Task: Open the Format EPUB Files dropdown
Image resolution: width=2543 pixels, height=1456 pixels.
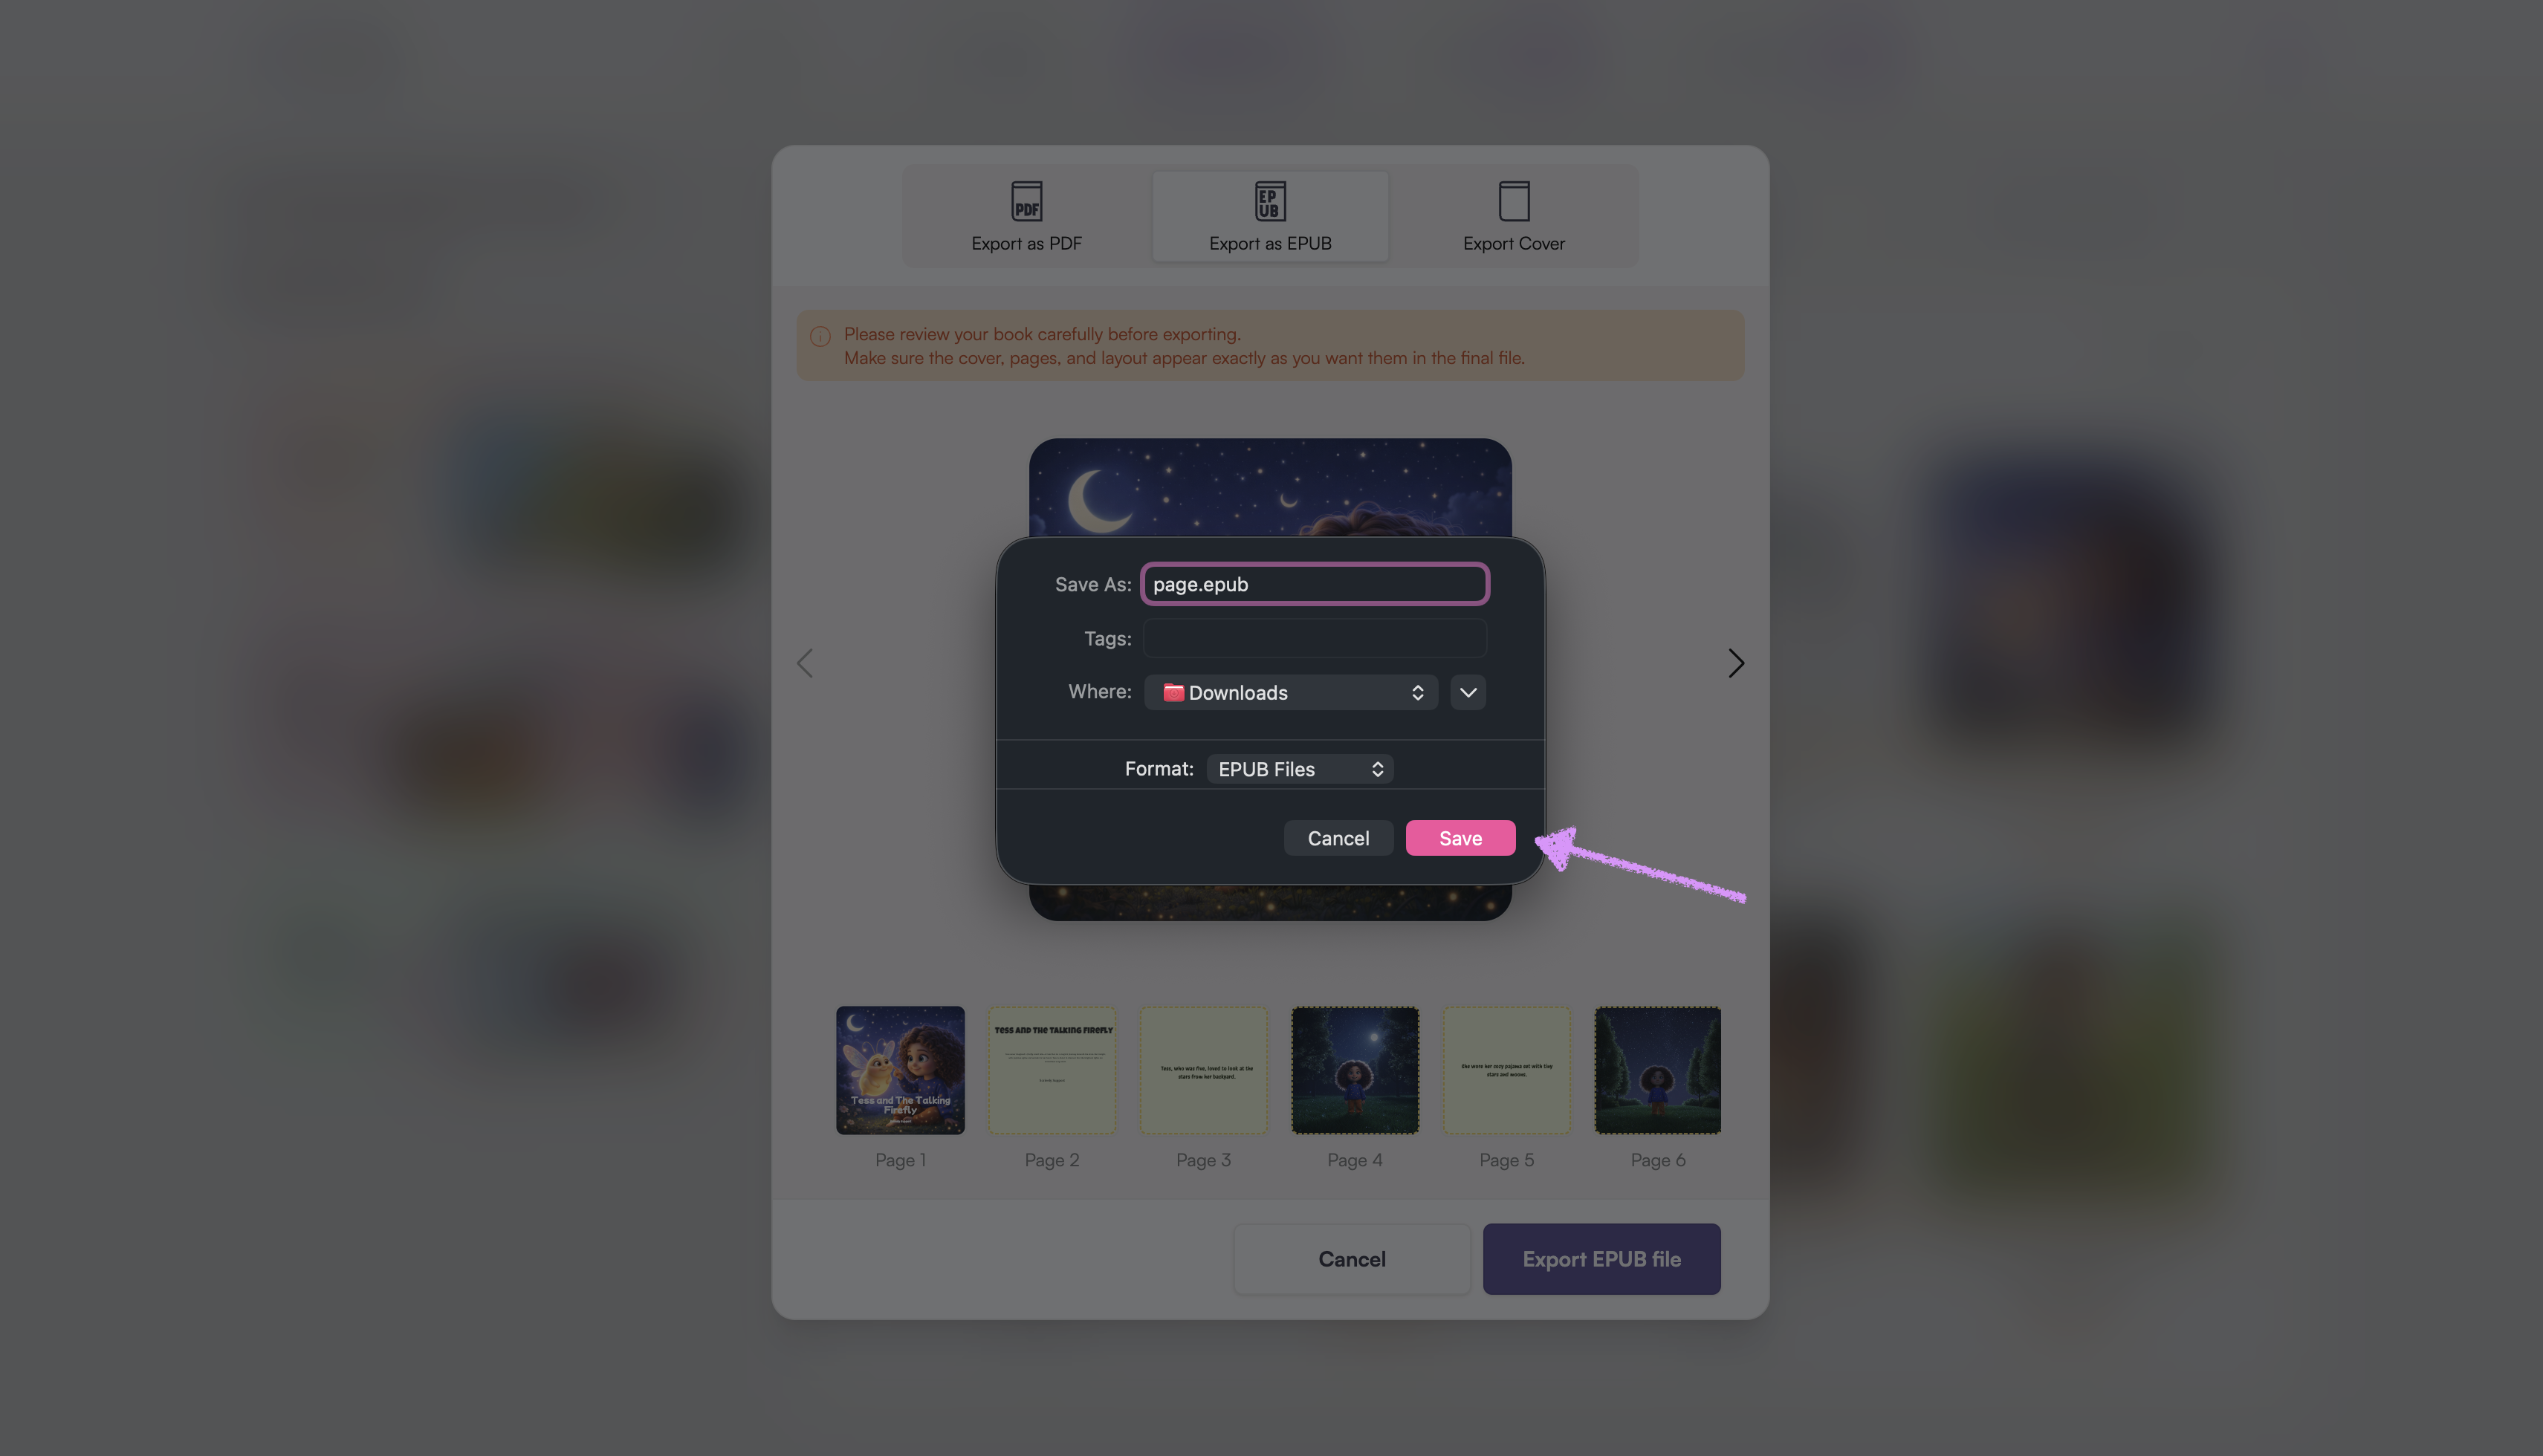Action: (1300, 769)
